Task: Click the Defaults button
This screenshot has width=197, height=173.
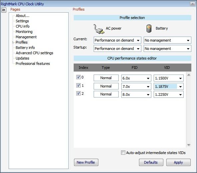Action: [x=151, y=162]
